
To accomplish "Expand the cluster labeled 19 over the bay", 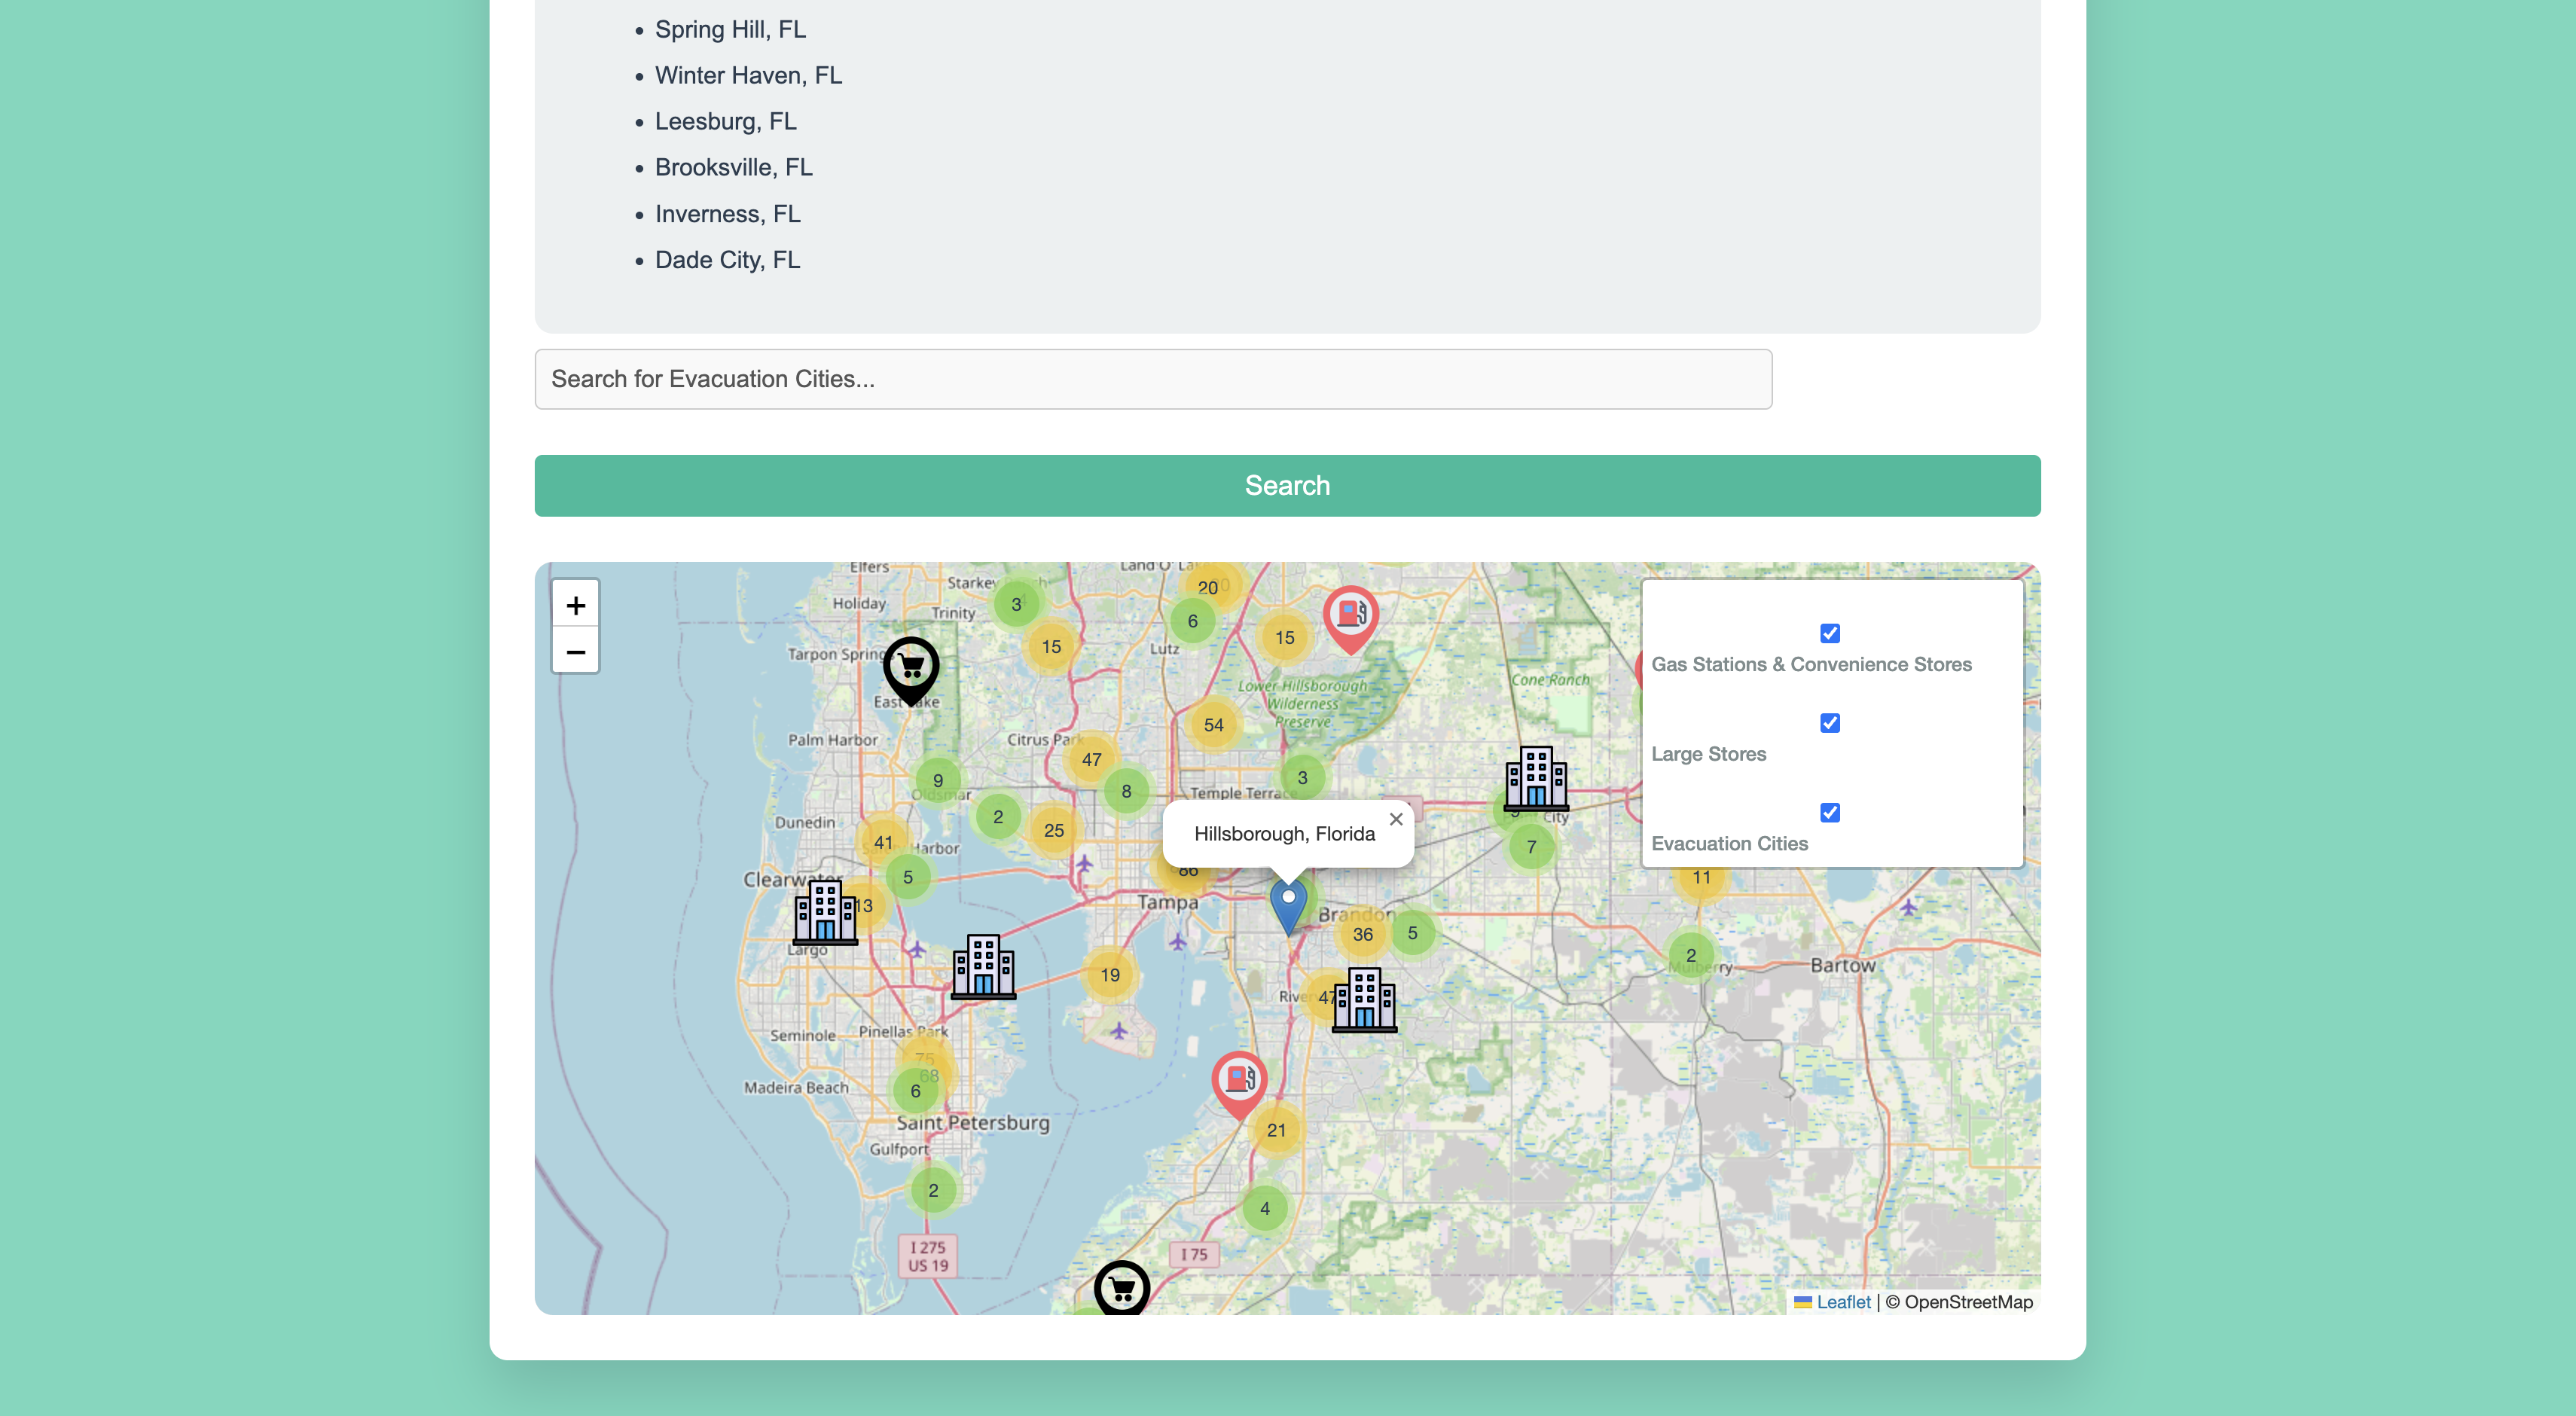I will (x=1110, y=975).
